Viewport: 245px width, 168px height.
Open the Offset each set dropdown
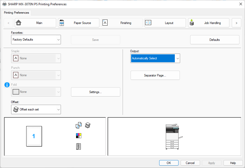(36, 109)
